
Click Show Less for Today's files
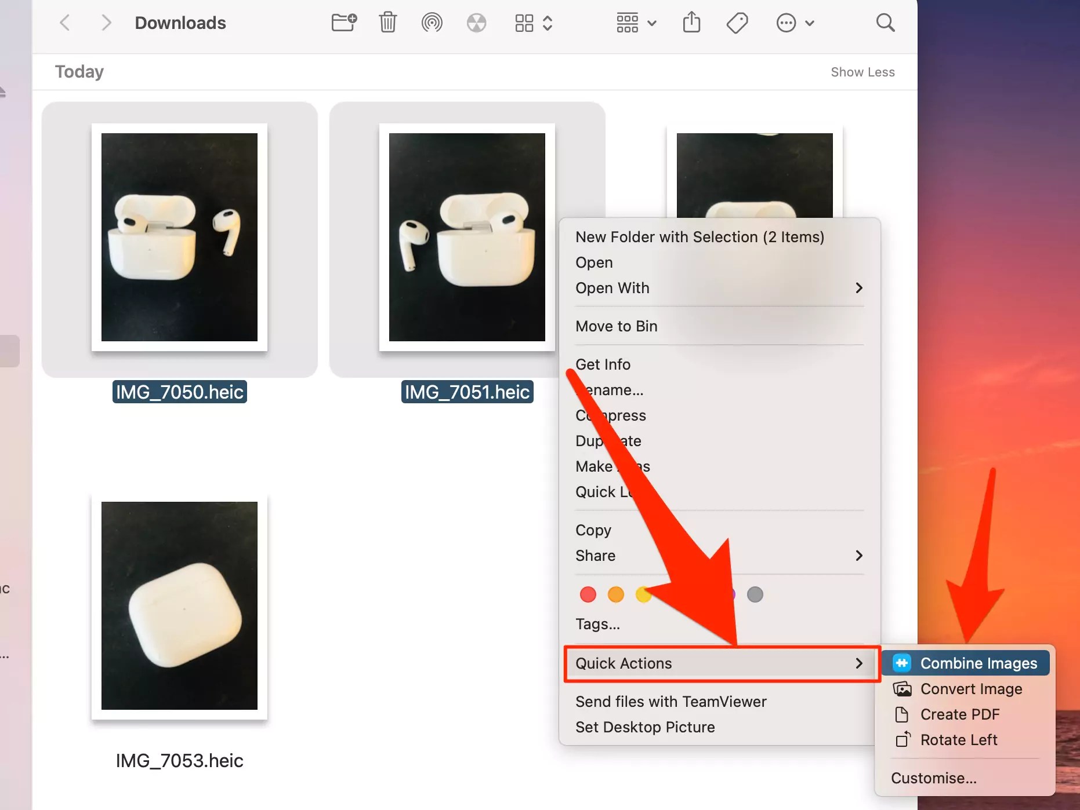(862, 71)
